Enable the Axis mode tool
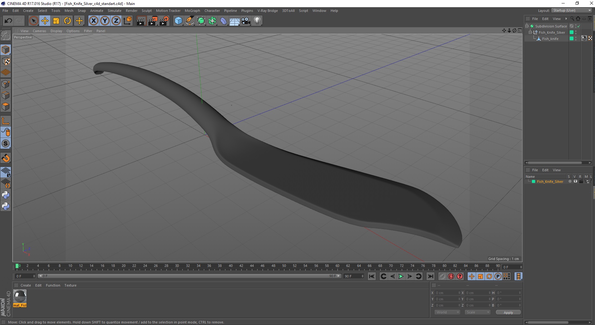The image size is (595, 325). pyautogui.click(x=6, y=121)
